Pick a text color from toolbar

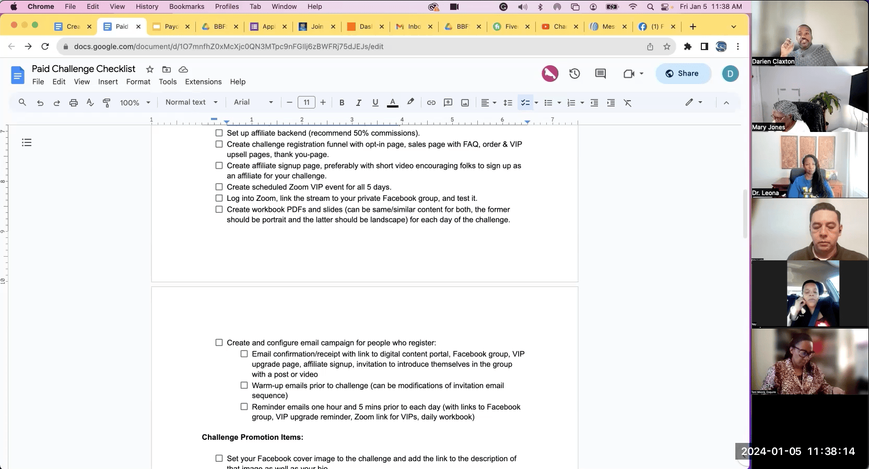393,103
